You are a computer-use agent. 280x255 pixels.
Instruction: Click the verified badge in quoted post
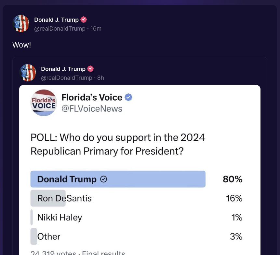(90, 69)
